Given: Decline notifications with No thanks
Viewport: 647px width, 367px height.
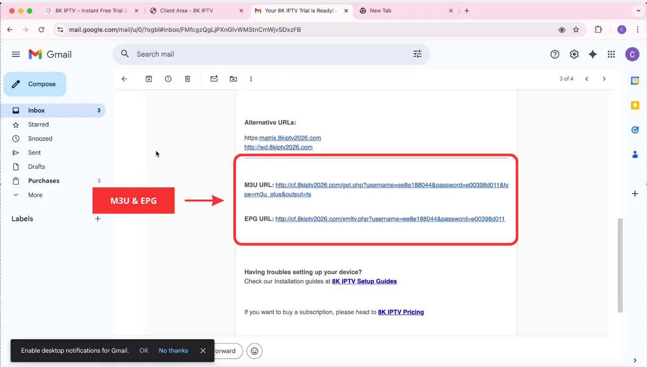Looking at the screenshot, I should (x=173, y=351).
